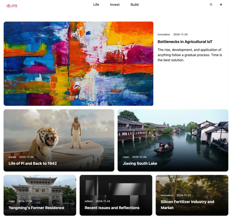This screenshot has width=234, height=217.
Task: Open the Bottlenecks in Agricultural IoT article
Action: coord(185,42)
